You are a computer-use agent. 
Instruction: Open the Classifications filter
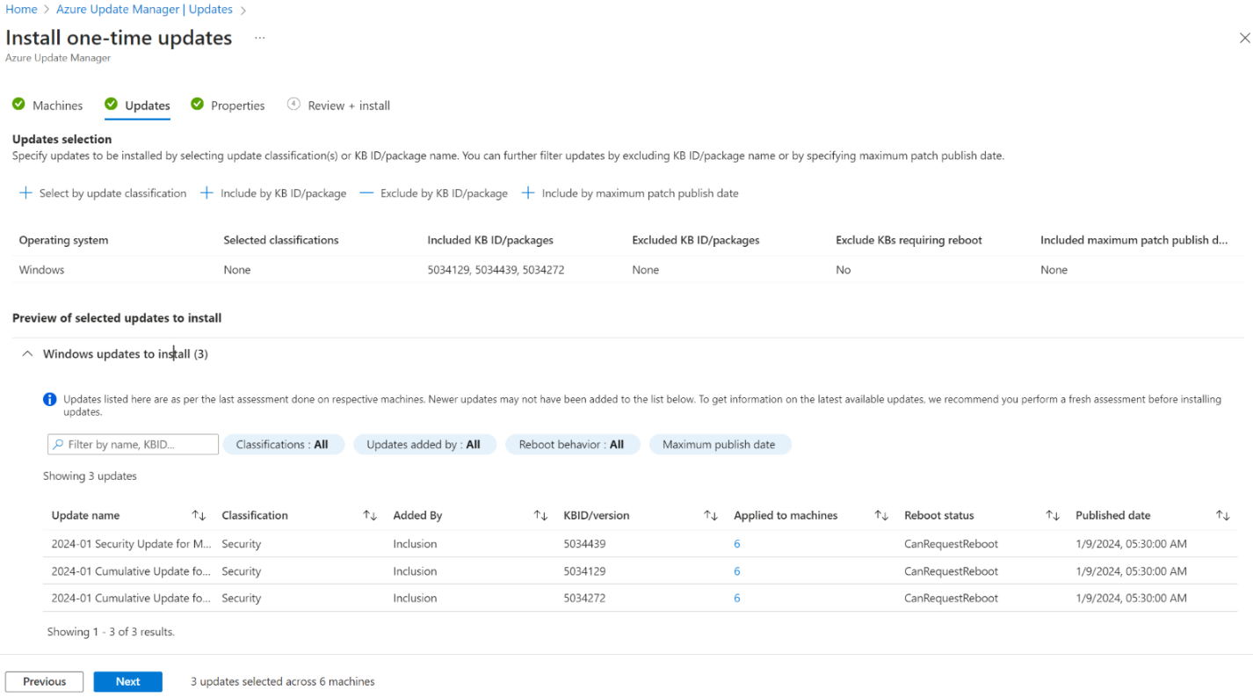click(x=283, y=445)
